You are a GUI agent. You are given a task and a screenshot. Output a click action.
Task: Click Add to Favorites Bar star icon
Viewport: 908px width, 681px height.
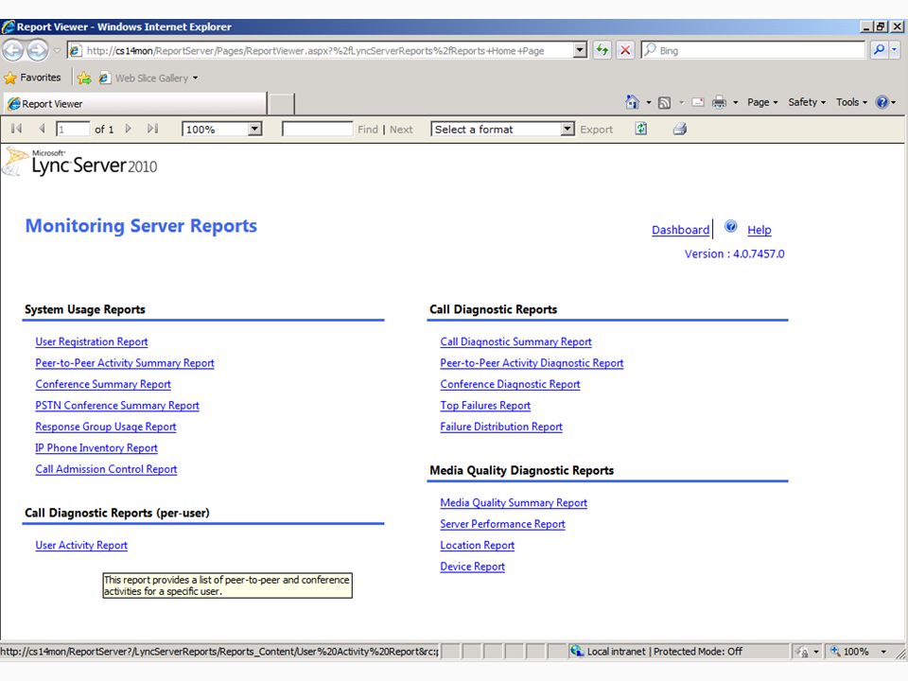(x=84, y=78)
